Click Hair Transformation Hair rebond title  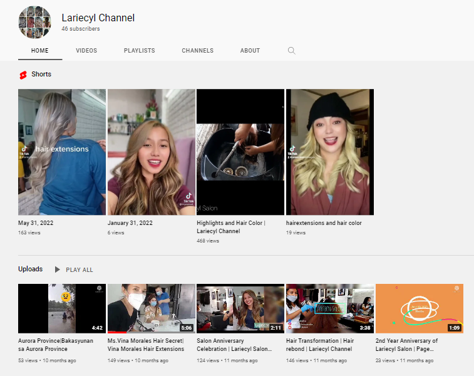(x=320, y=345)
